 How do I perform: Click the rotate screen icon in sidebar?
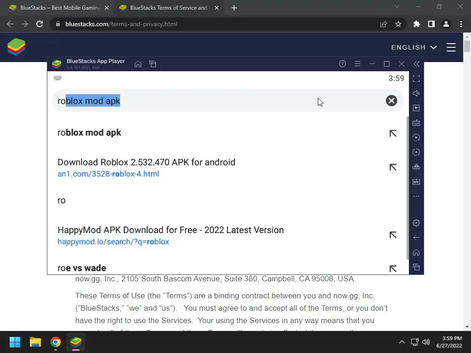pyautogui.click(x=416, y=152)
